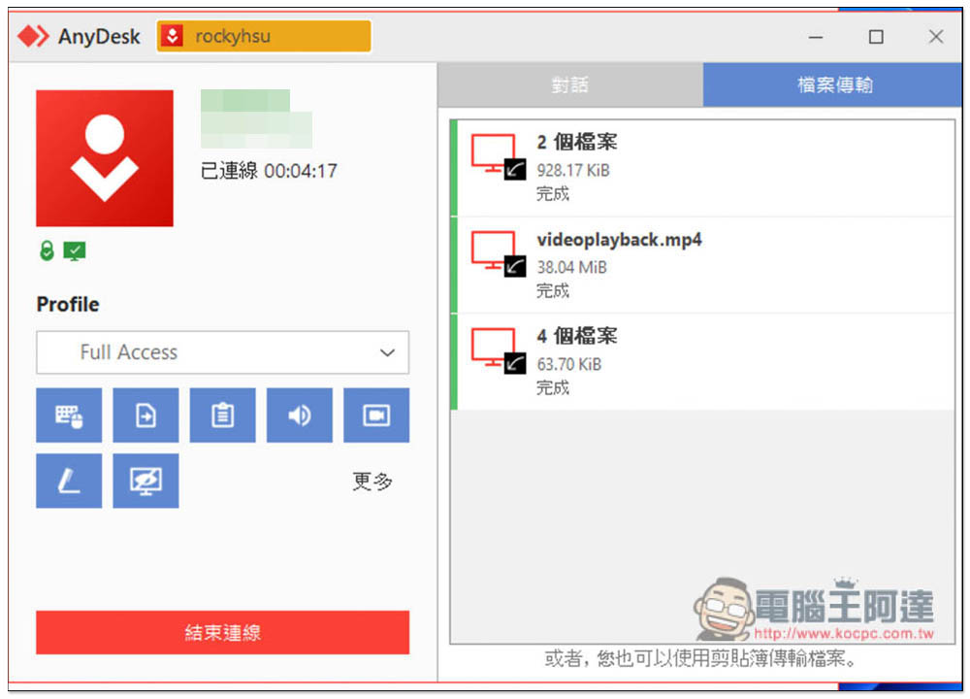Switch to the 對話 tab
This screenshot has height=699, width=970.
(x=569, y=84)
